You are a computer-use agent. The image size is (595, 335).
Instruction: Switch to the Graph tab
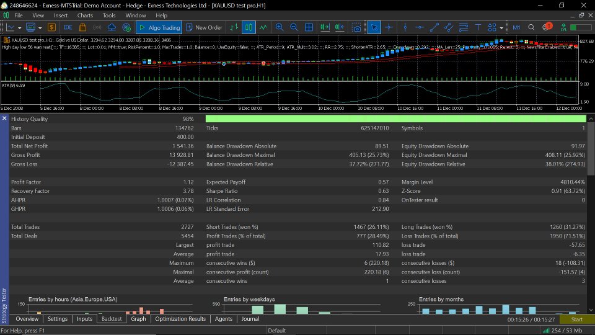pos(138,319)
